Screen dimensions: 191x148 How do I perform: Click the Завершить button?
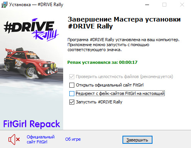tap(137, 140)
